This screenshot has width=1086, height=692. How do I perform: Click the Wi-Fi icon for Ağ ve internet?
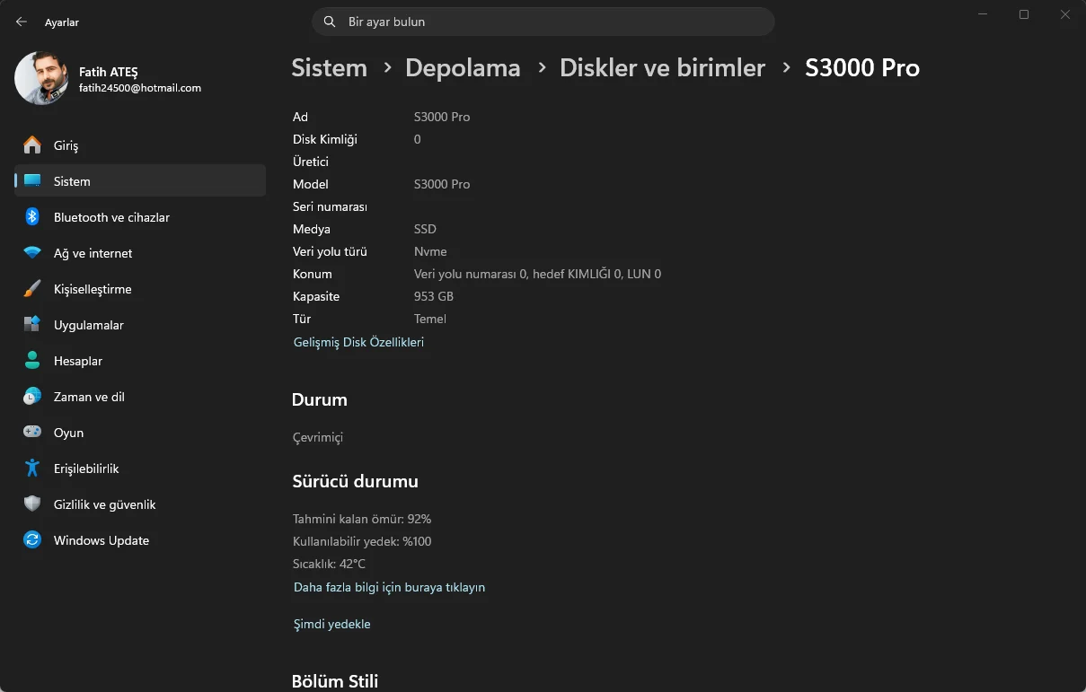pos(32,253)
